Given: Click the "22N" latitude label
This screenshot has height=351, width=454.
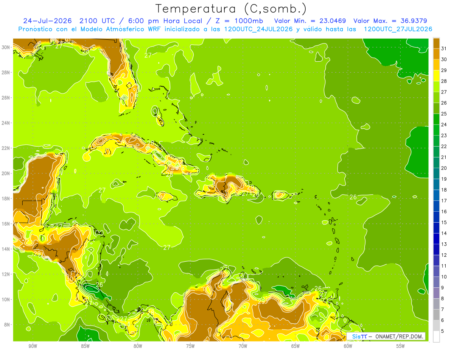Looking at the screenshot, I should click(6, 148).
